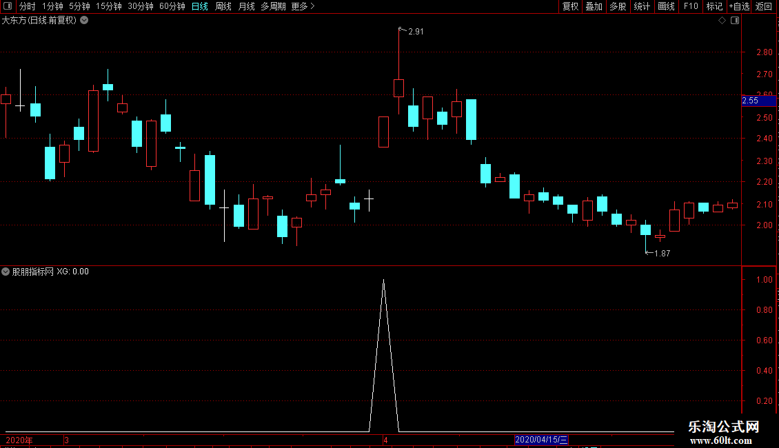Click the 2.80 price axis label
The width and height of the screenshot is (779, 448).
coord(764,52)
